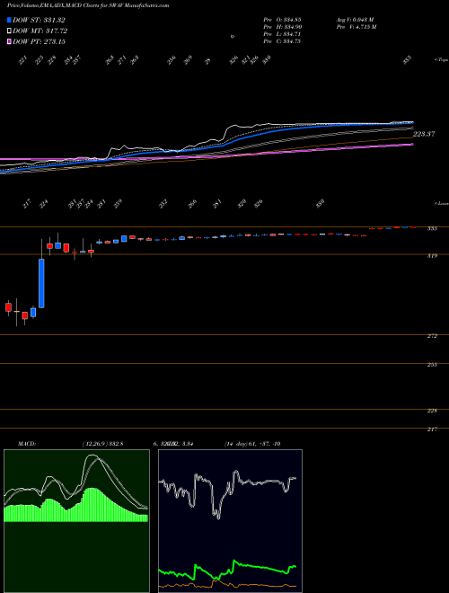
Task: Click the '<Tops' row label
Action: point(441,60)
